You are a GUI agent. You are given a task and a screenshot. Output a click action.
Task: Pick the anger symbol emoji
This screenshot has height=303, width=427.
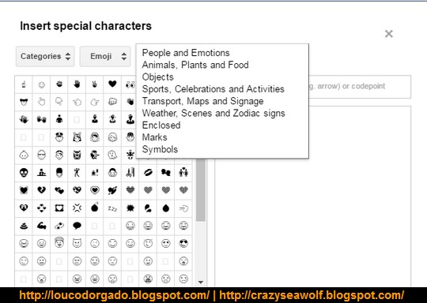77,208
